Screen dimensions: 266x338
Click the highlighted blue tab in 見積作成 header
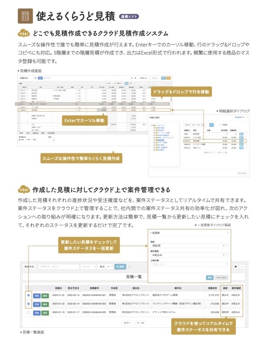[40, 78]
